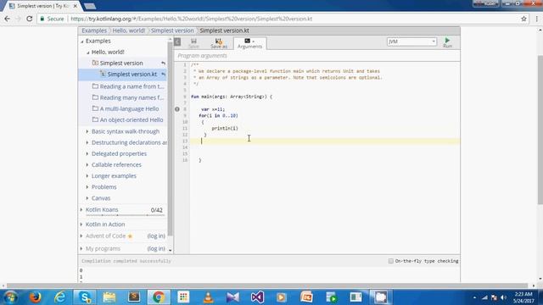
Task: Click log in next to Advent of Code
Action: (156, 236)
